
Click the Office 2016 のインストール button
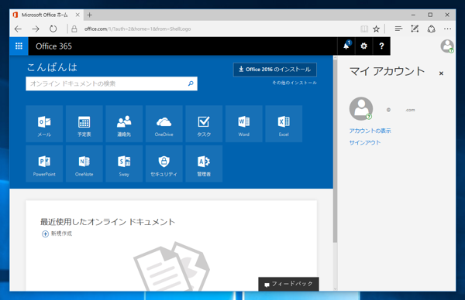[275, 70]
